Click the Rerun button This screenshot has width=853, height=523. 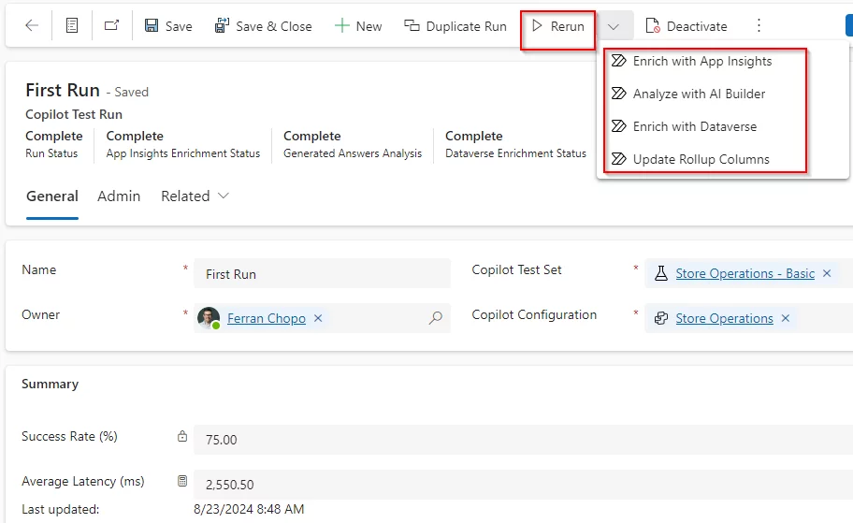tap(558, 26)
